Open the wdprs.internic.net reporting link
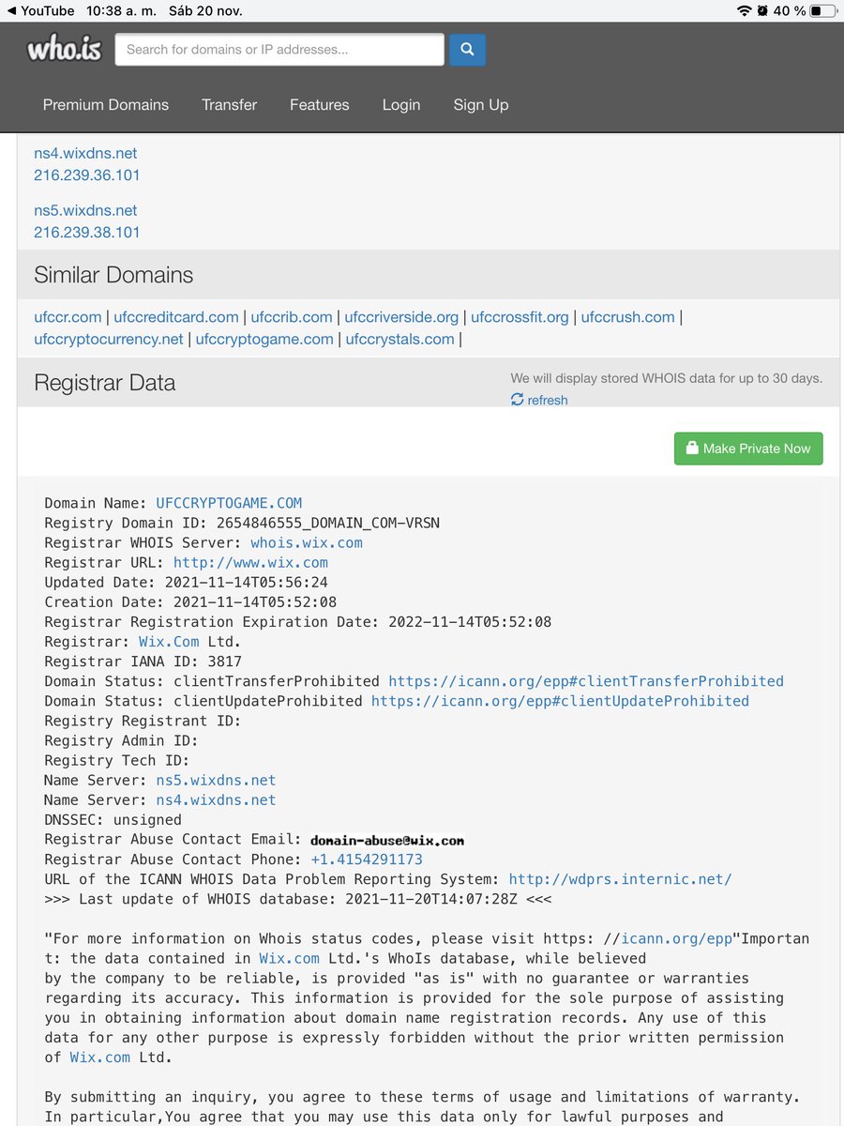Viewport: 844px width, 1126px height. [x=620, y=879]
